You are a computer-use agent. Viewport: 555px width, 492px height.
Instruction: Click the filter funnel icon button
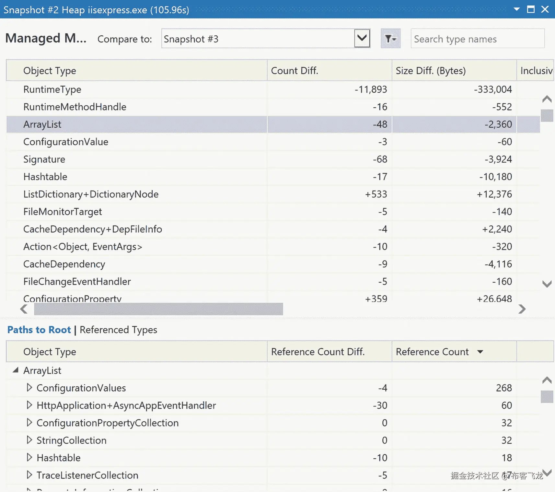(390, 39)
